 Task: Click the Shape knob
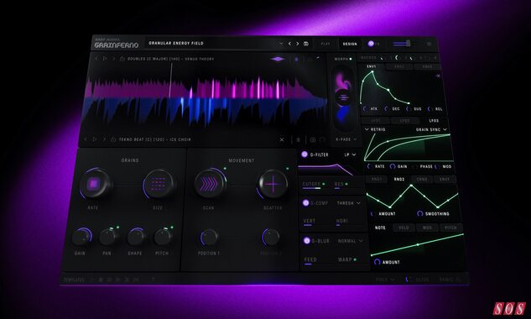click(135, 237)
